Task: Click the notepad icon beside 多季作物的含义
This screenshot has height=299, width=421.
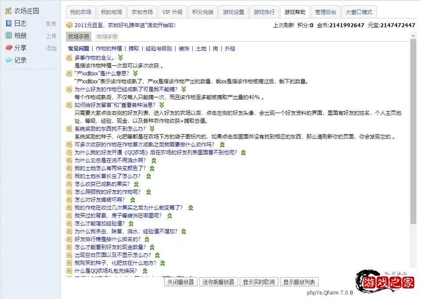Action: pos(69,57)
